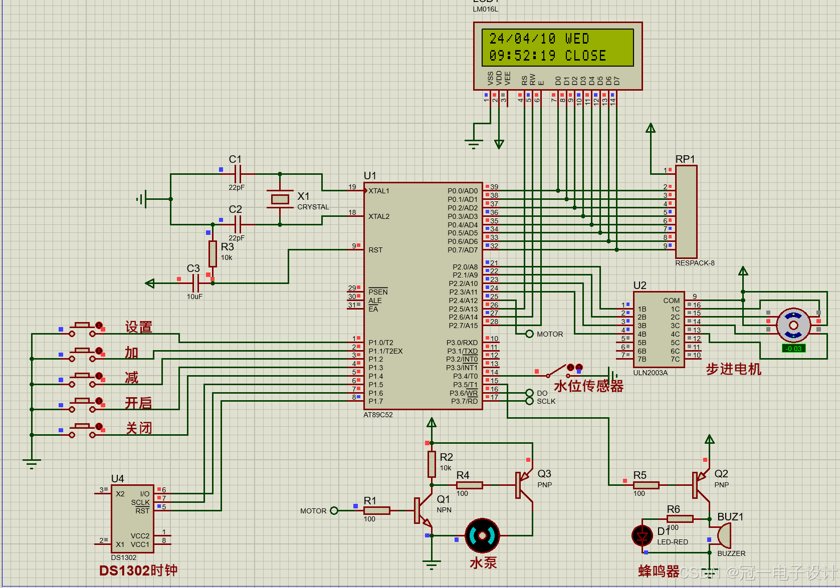
Task: Click the 蜂鸣器 text label
Action: (659, 571)
